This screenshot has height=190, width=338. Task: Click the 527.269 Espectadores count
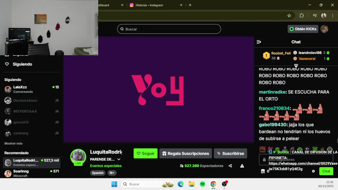(x=201, y=166)
